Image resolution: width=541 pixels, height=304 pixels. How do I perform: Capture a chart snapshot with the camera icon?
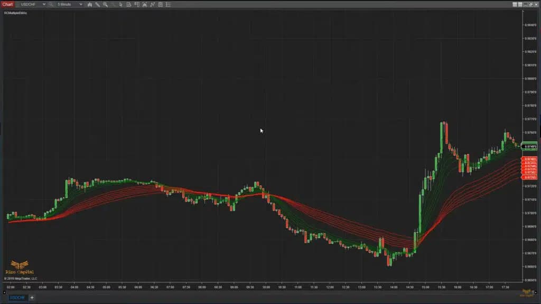pyautogui.click(x=145, y=4)
